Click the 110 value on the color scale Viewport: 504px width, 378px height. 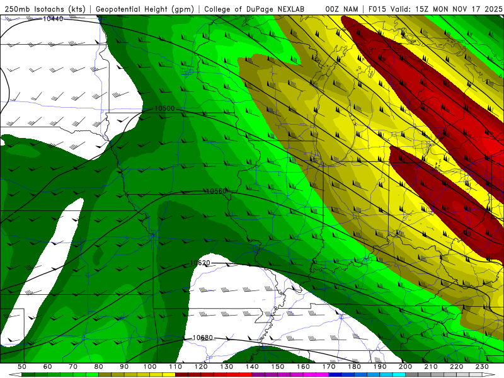[x=176, y=367]
